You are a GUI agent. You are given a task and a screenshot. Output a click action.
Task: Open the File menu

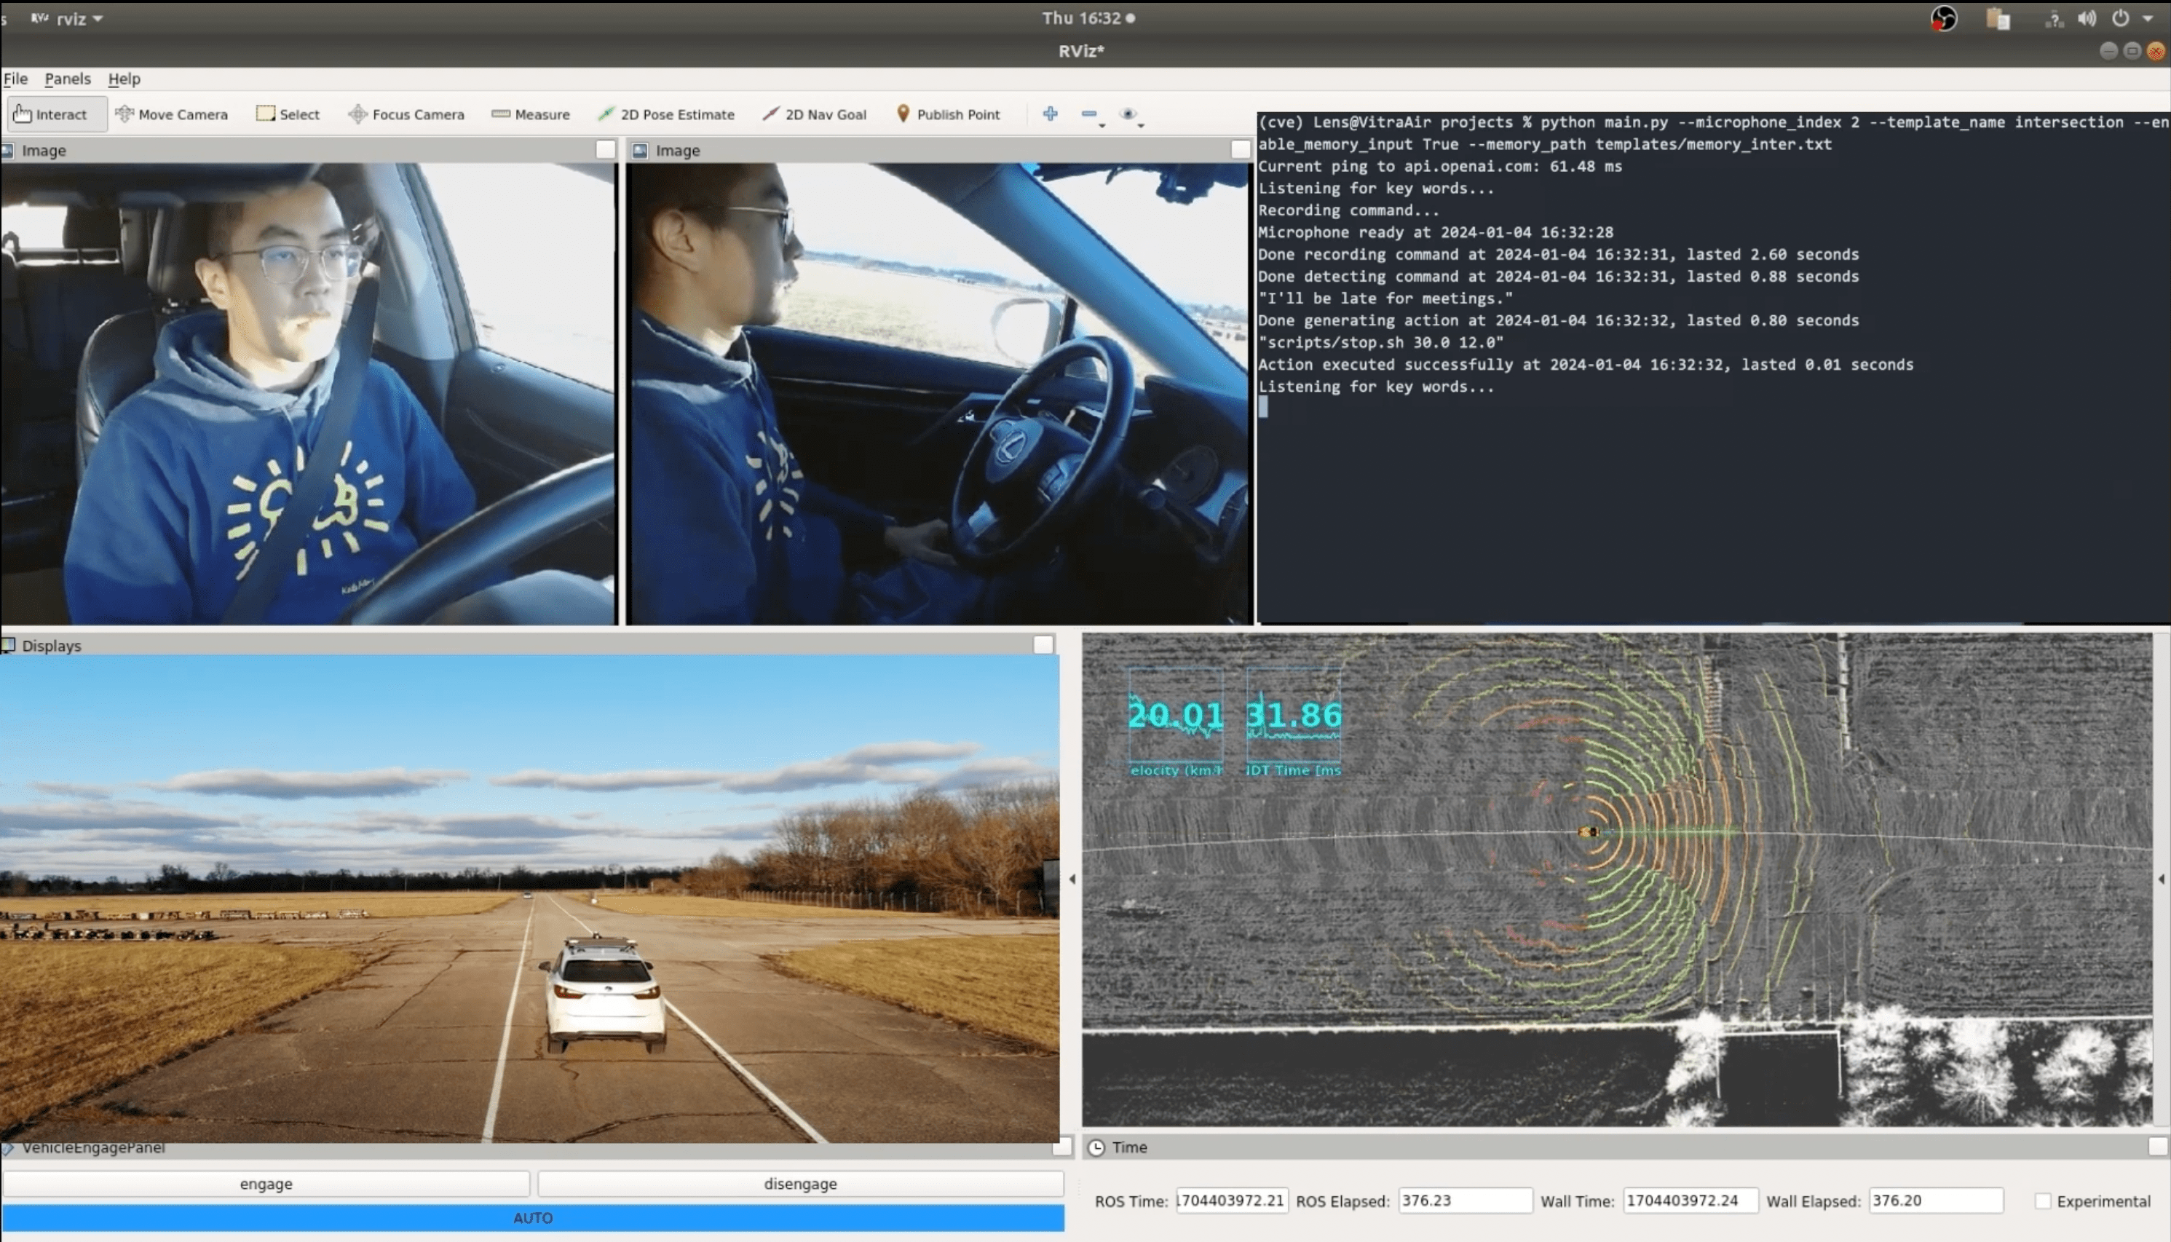[x=15, y=79]
